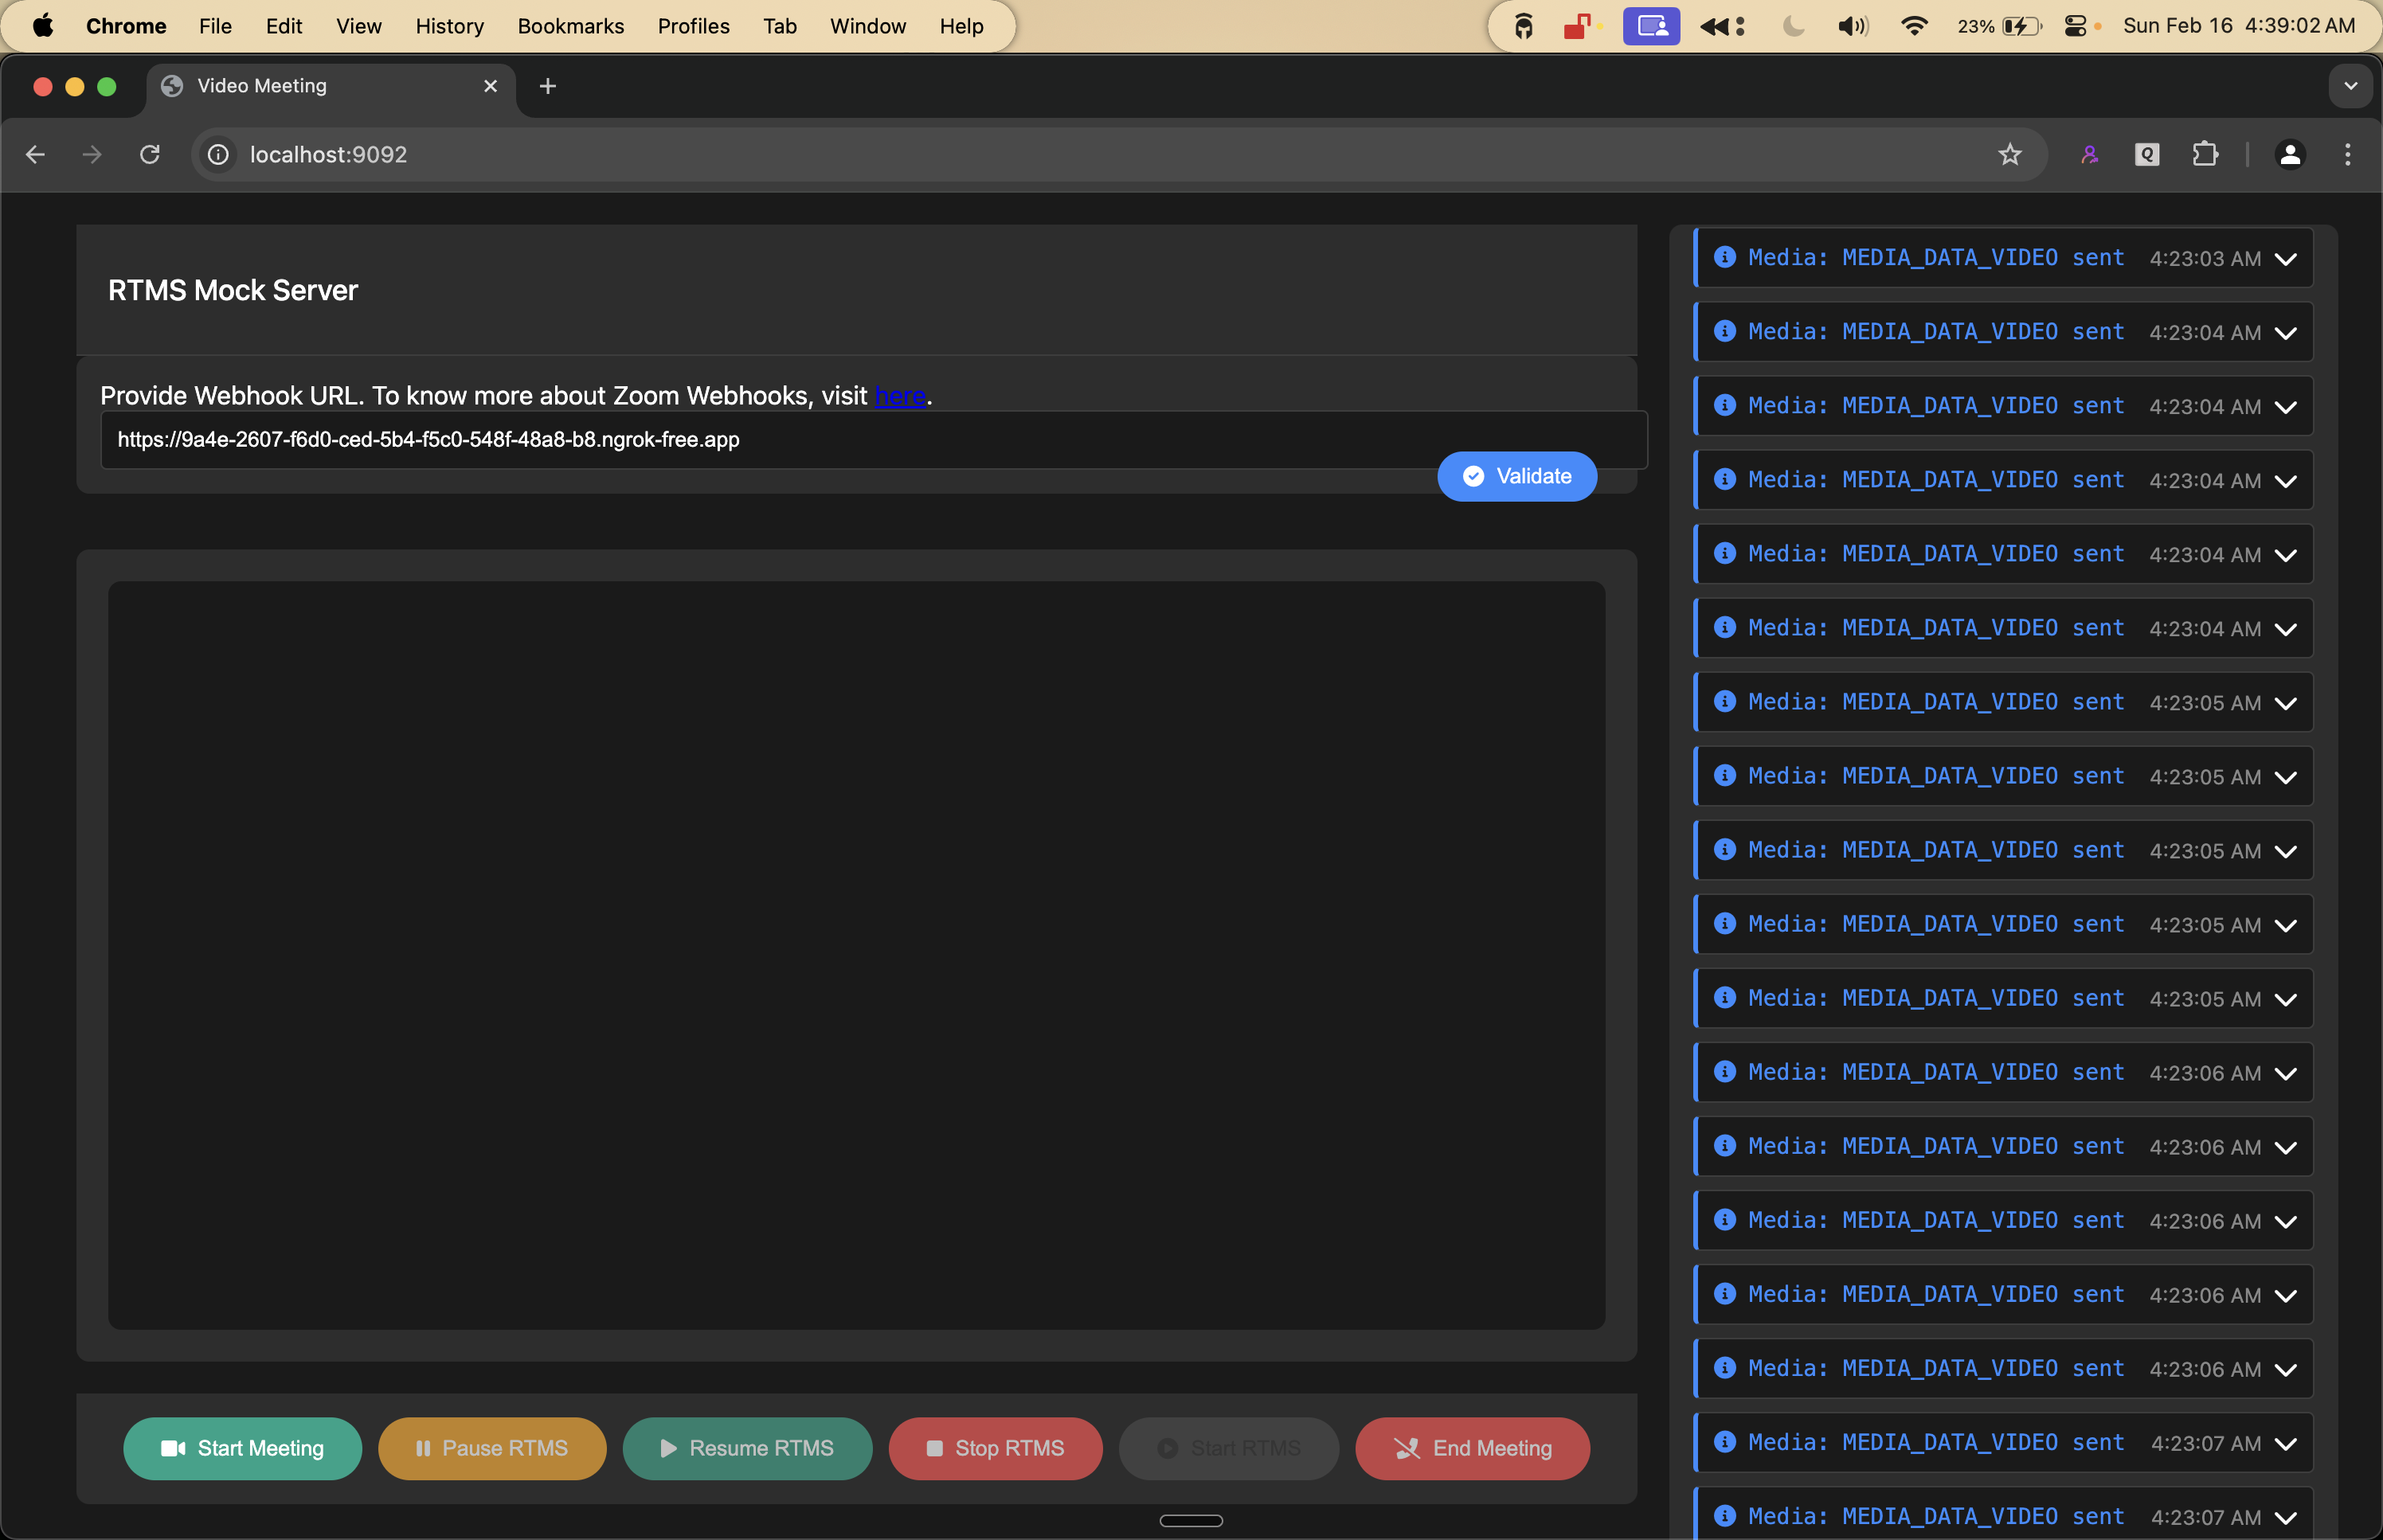Open a new tab with plus button

547,86
